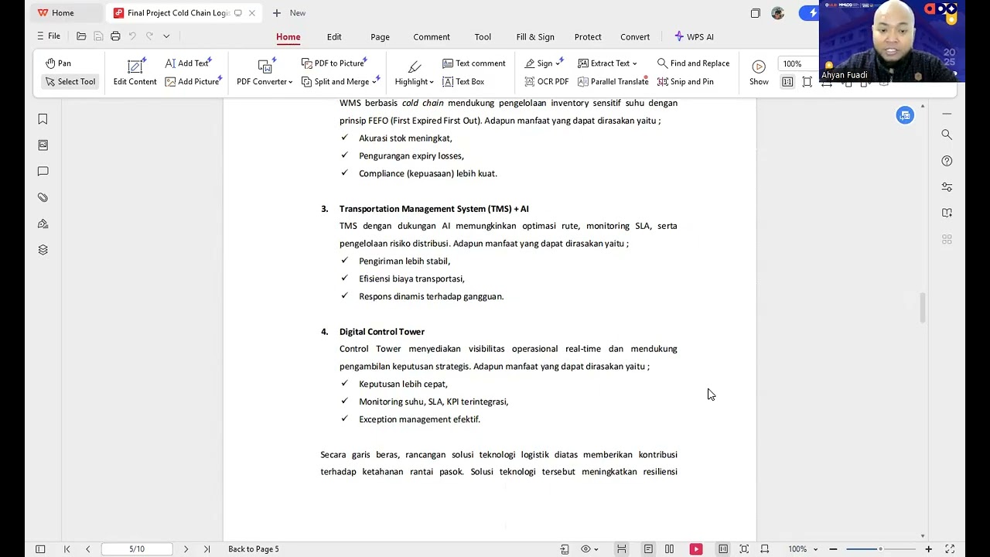Click the right sidebar search icon
Screen dimensions: 990x557
tap(947, 135)
